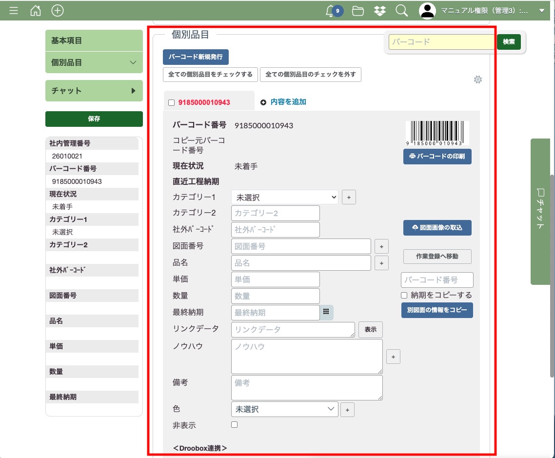Open チャット sidebar menu item
Viewport: 555px width, 458px height.
[x=94, y=91]
